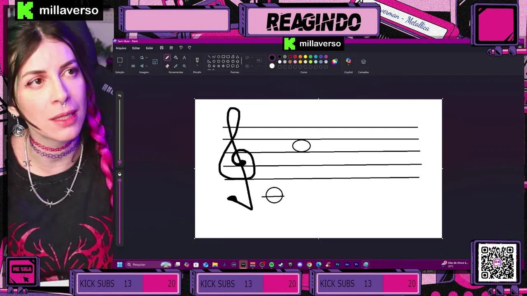Image resolution: width=527 pixels, height=296 pixels.
Task: Select the Eraser tool
Action: tap(167, 66)
